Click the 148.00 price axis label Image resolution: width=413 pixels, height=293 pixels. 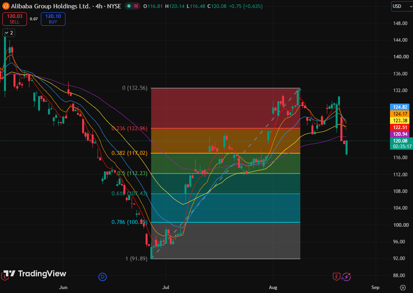click(401, 23)
